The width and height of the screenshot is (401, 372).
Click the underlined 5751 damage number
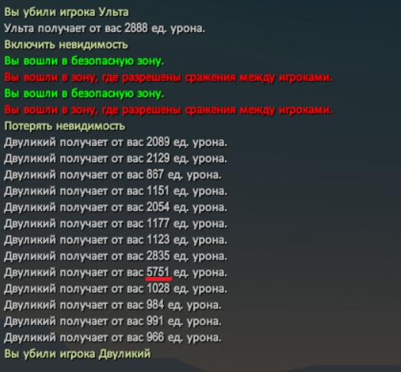tap(158, 272)
